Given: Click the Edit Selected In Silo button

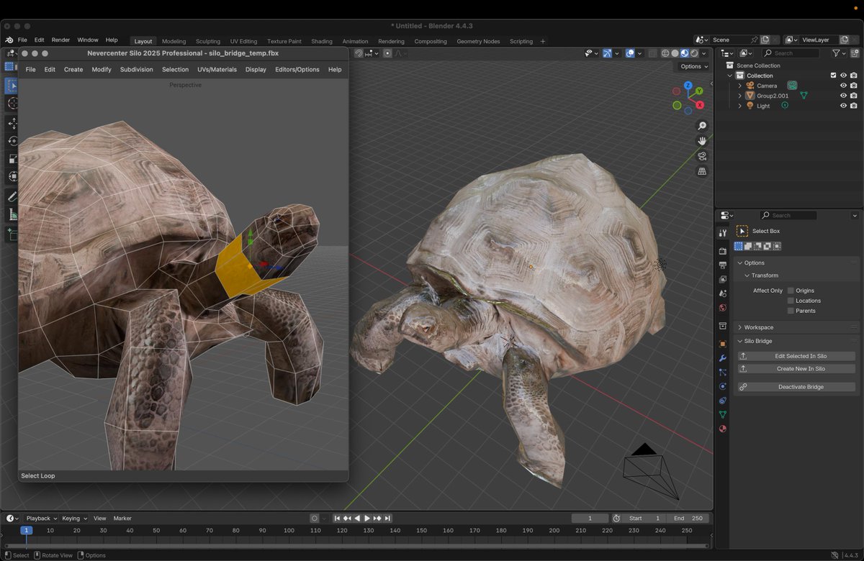Looking at the screenshot, I should click(x=800, y=356).
